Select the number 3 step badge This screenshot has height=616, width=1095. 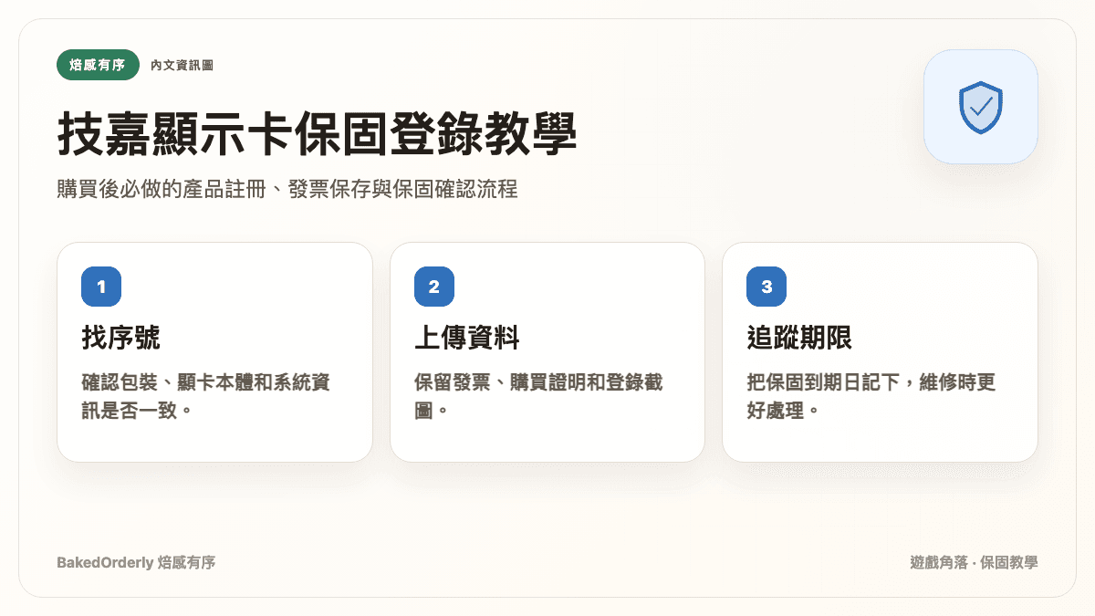(766, 287)
